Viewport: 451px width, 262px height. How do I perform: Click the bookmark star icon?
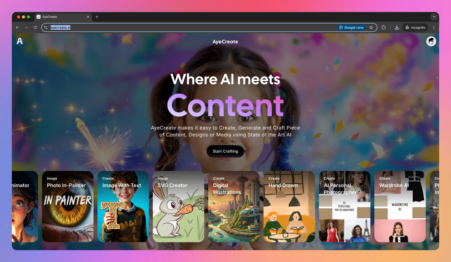click(371, 27)
